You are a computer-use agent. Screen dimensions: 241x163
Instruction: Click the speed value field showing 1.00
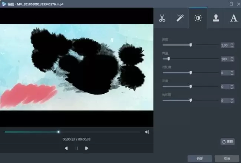224,45
